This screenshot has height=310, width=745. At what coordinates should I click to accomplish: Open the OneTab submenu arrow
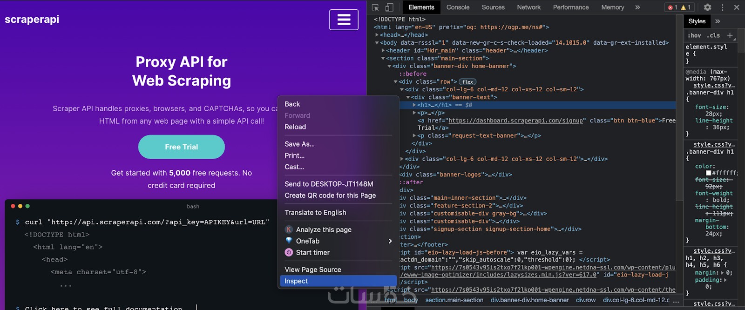pyautogui.click(x=390, y=241)
